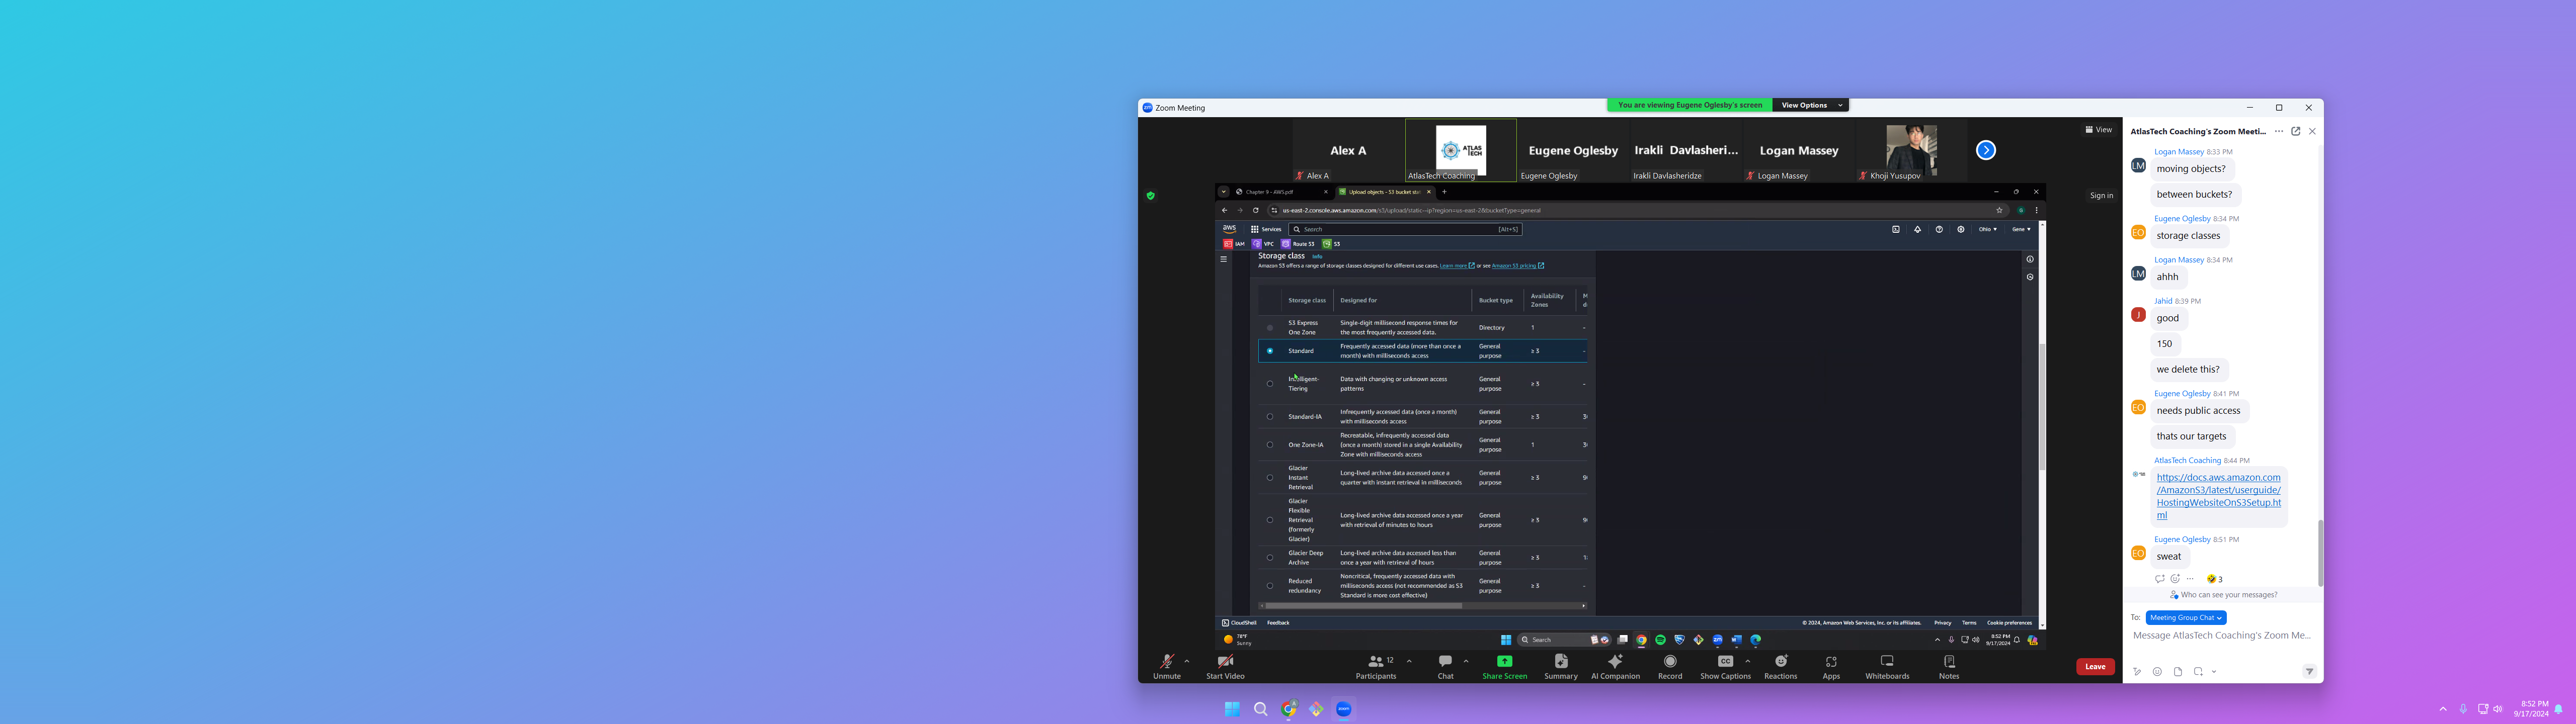Click the Leave meeting button
The height and width of the screenshot is (724, 2576).
click(x=2095, y=667)
